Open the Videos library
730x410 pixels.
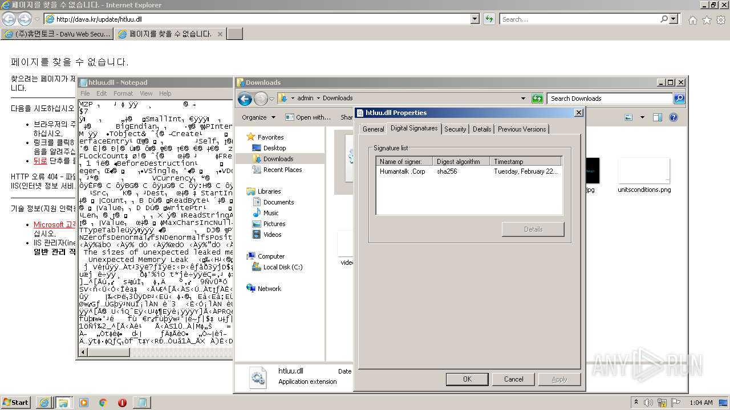[x=272, y=235]
